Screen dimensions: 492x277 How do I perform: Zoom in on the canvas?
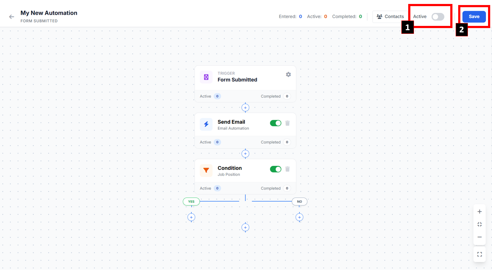tap(479, 212)
